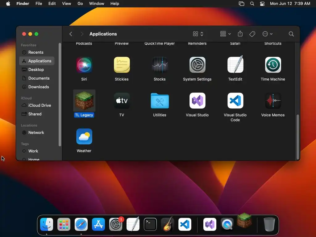Open Launchpad from the Dock
The image size is (316, 237).
(x=64, y=224)
